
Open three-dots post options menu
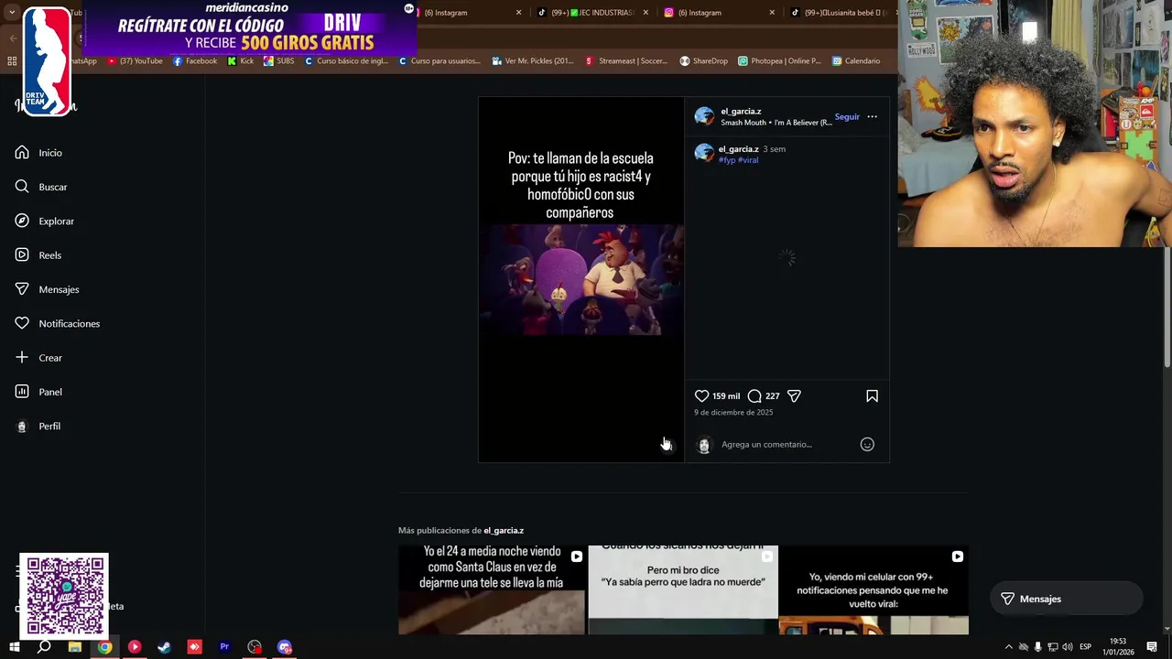[x=872, y=117]
